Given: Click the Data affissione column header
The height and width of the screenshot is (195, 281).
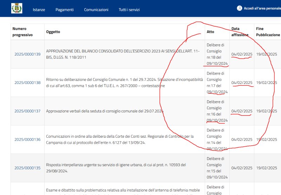Looking at the screenshot, I should [240, 32].
